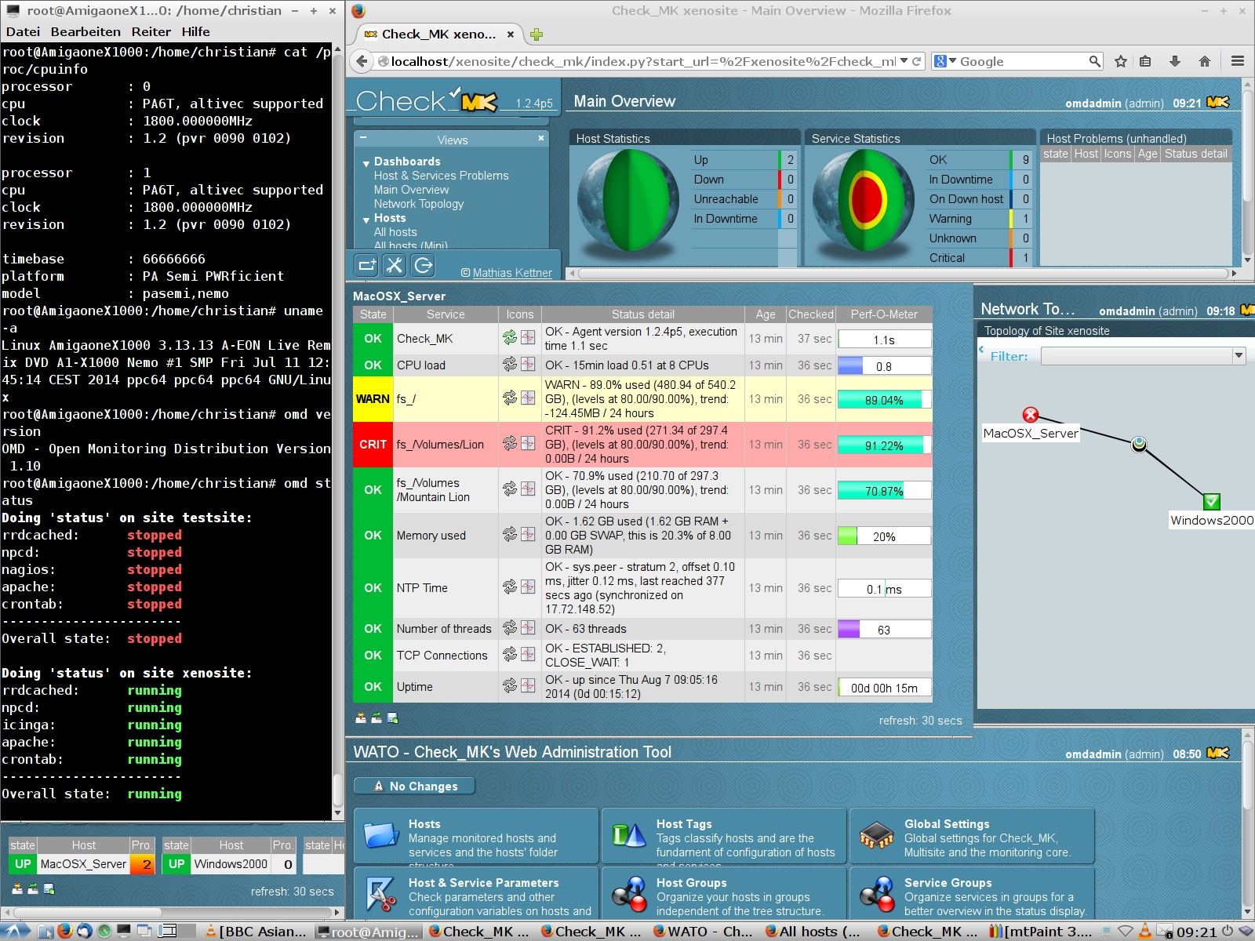Collapse the Hosts tree section
Viewport: 1255px width, 941px height.
click(x=366, y=220)
